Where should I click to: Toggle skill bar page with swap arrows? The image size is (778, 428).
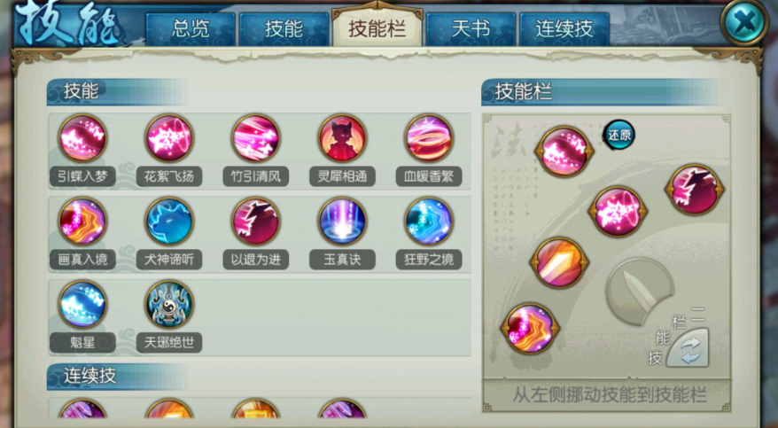689,348
